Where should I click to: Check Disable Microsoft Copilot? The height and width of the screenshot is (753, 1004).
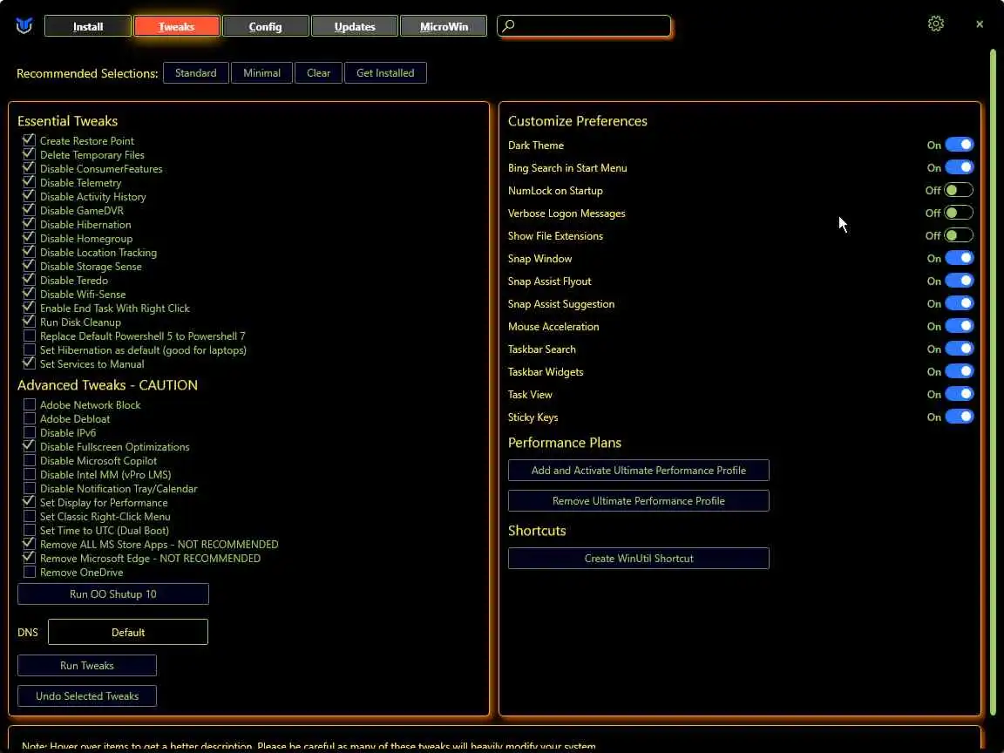coord(29,460)
